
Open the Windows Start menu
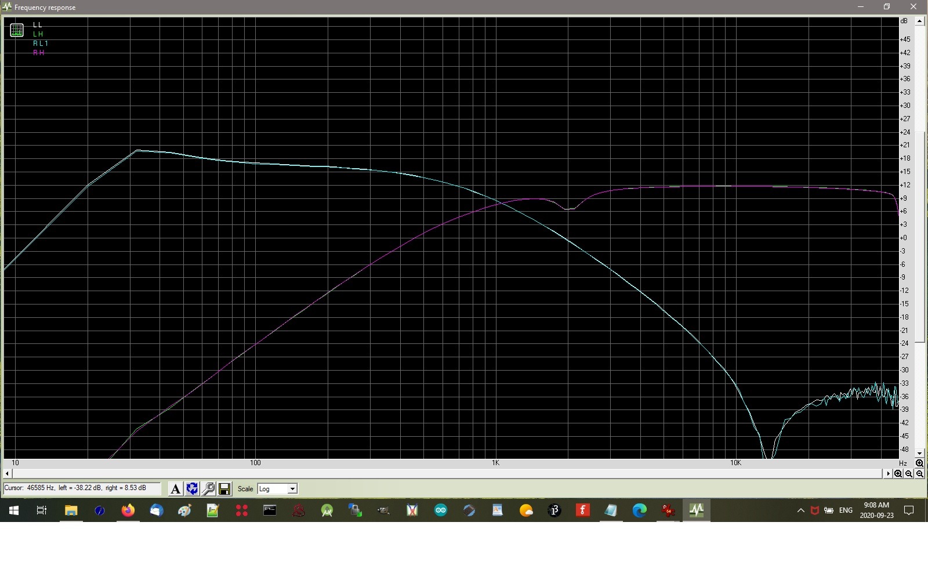click(x=14, y=510)
